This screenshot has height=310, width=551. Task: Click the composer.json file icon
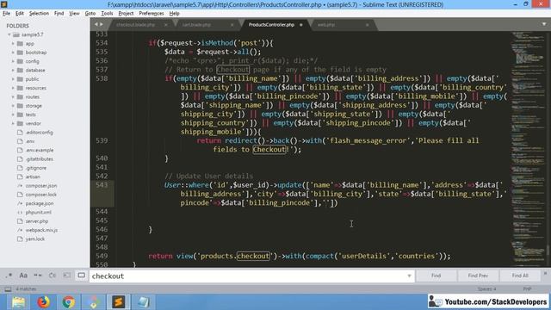[x=20, y=186]
